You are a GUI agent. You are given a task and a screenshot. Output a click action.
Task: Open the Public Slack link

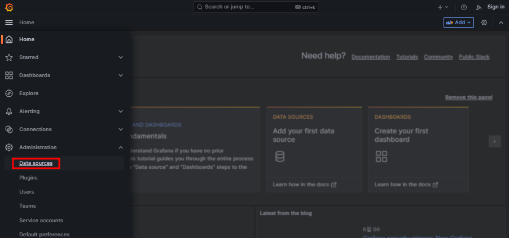(x=474, y=57)
